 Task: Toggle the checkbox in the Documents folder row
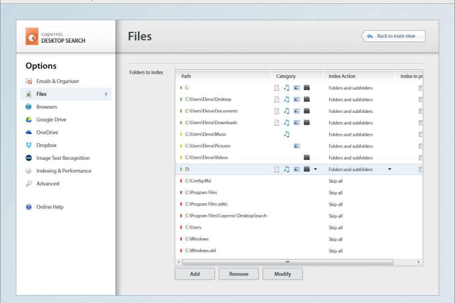[x=420, y=111]
